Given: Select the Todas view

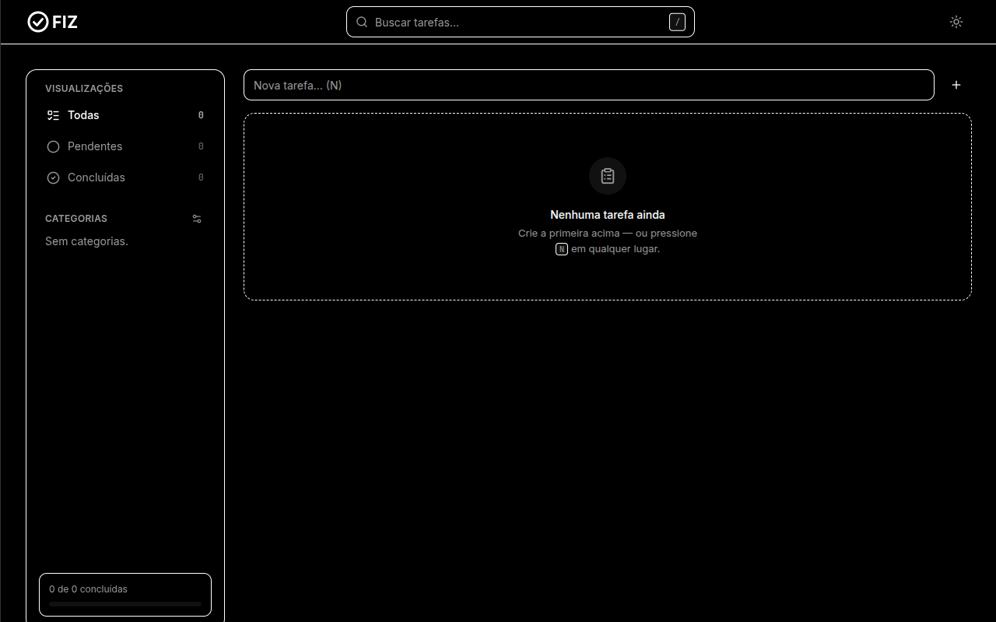Looking at the screenshot, I should point(125,115).
